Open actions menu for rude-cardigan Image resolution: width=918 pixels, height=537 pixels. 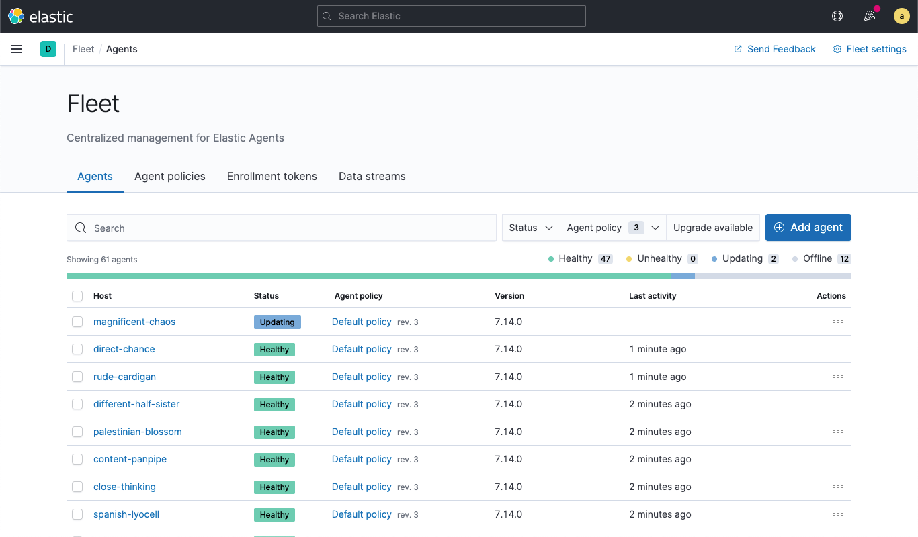838,377
